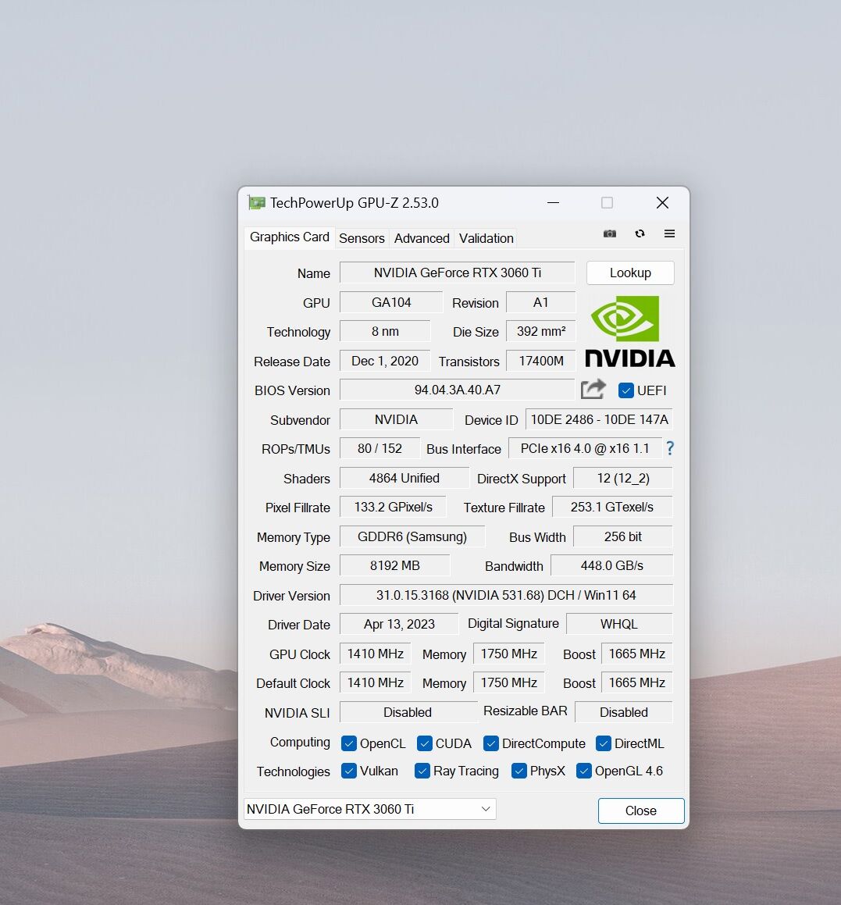This screenshot has height=905, width=841.
Task: Click the Die Size value 392 mm²
Action: 541,331
